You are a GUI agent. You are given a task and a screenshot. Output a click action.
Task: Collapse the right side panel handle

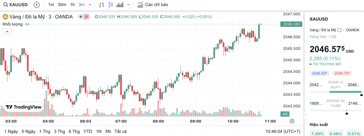point(305,115)
